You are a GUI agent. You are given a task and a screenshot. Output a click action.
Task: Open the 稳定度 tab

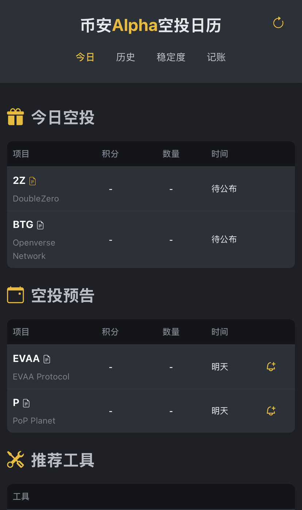171,57
